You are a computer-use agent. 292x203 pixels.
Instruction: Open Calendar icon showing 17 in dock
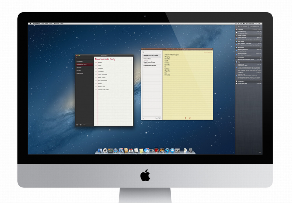coord(131,150)
